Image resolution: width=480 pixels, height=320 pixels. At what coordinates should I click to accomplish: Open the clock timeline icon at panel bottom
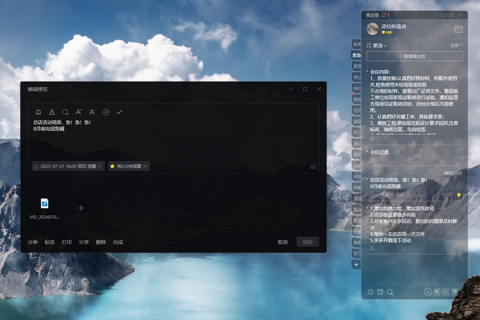[370, 292]
